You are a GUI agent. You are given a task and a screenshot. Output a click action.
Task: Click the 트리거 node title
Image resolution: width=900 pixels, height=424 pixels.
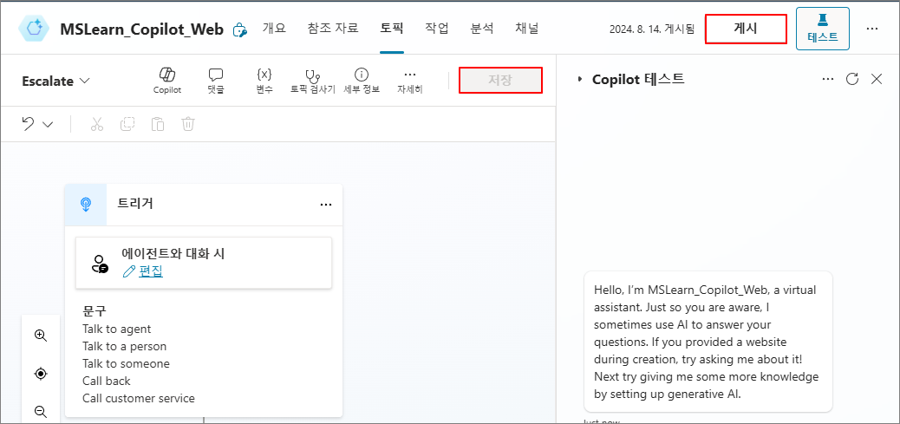pos(135,204)
